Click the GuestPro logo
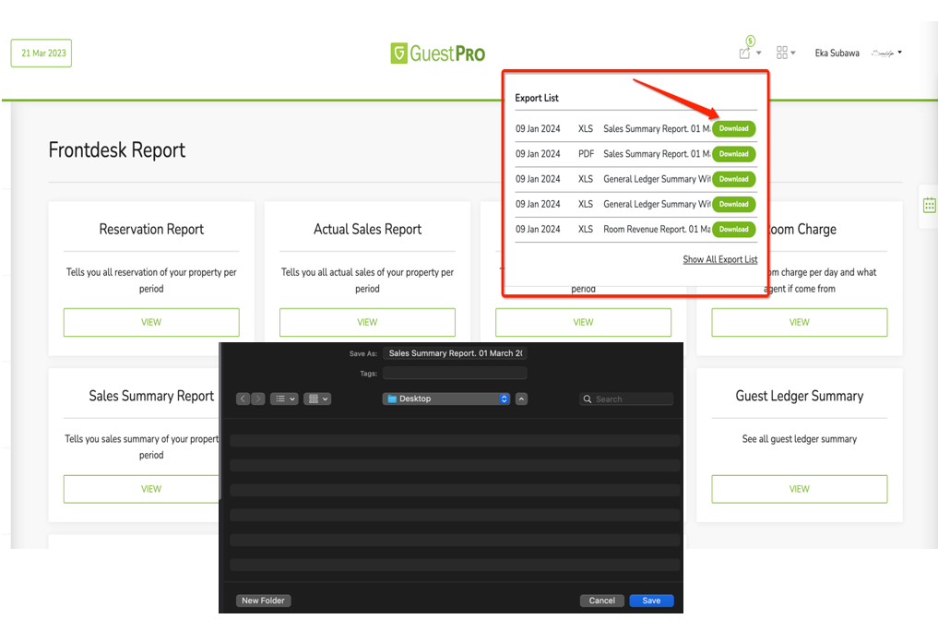 point(437,53)
